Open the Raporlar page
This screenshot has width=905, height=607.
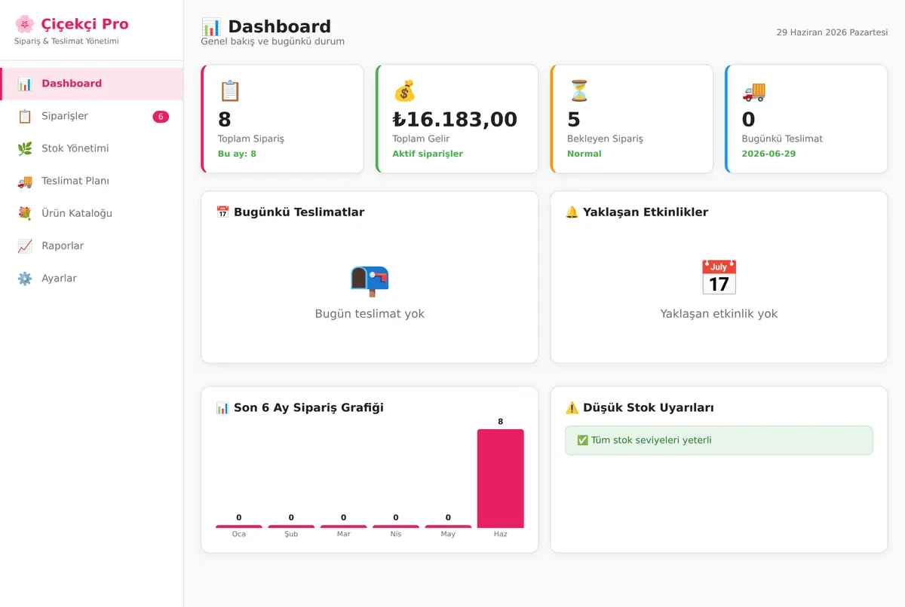(91, 246)
